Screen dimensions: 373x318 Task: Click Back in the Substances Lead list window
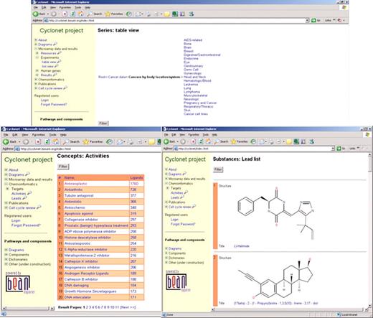169,141
